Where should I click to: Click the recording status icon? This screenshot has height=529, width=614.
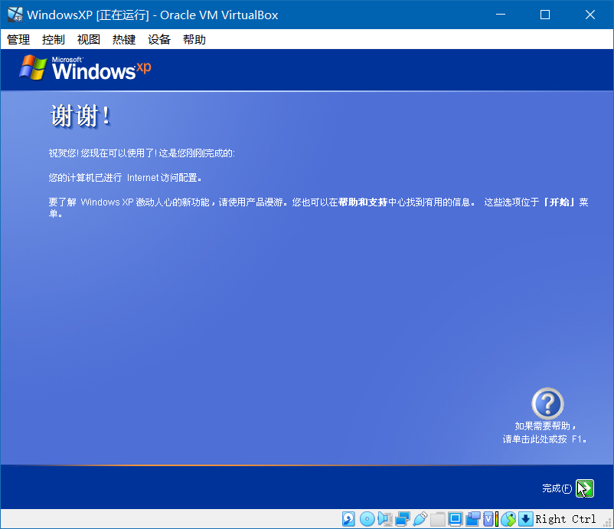pos(473,519)
